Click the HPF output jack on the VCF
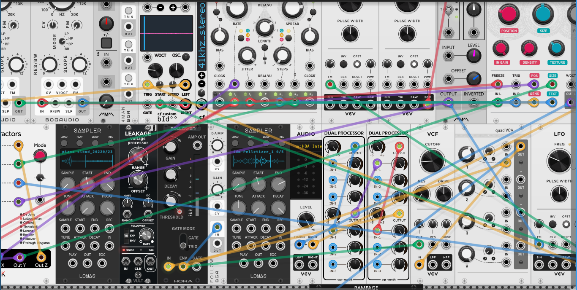The width and height of the screenshot is (577, 290). [446, 264]
